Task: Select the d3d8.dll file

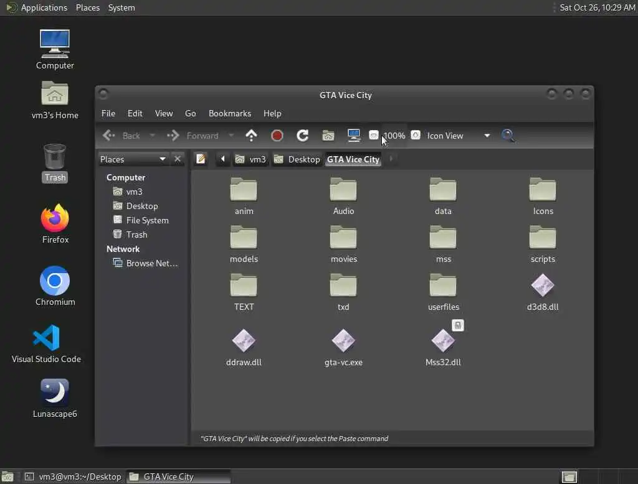Action: pyautogui.click(x=543, y=292)
